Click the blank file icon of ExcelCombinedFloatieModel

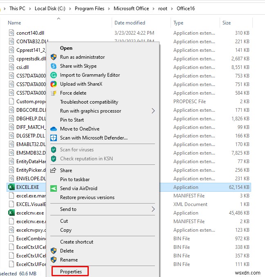tap(11, 239)
